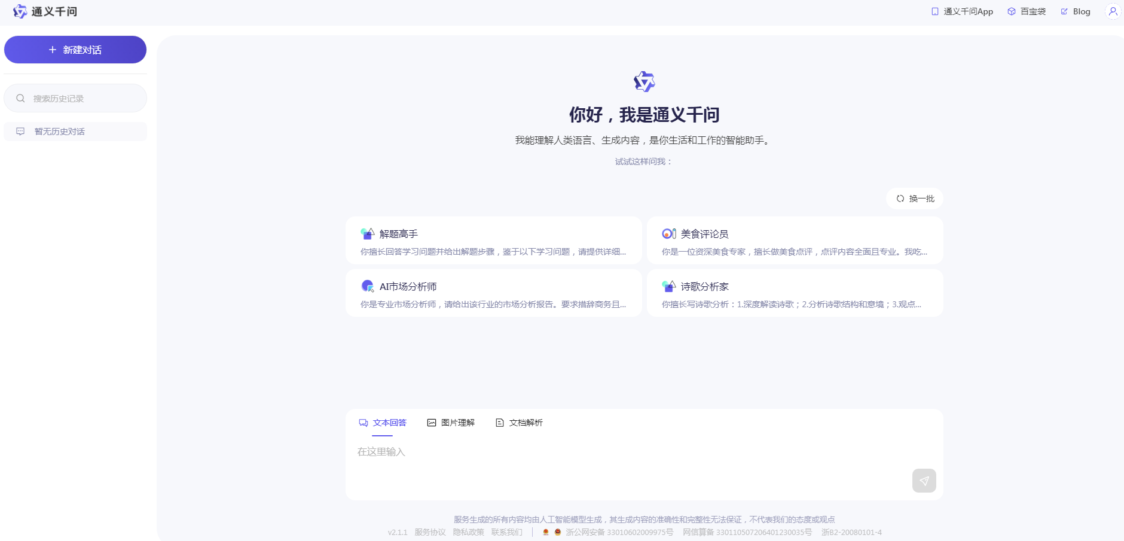Open the Blog link

[1076, 11]
